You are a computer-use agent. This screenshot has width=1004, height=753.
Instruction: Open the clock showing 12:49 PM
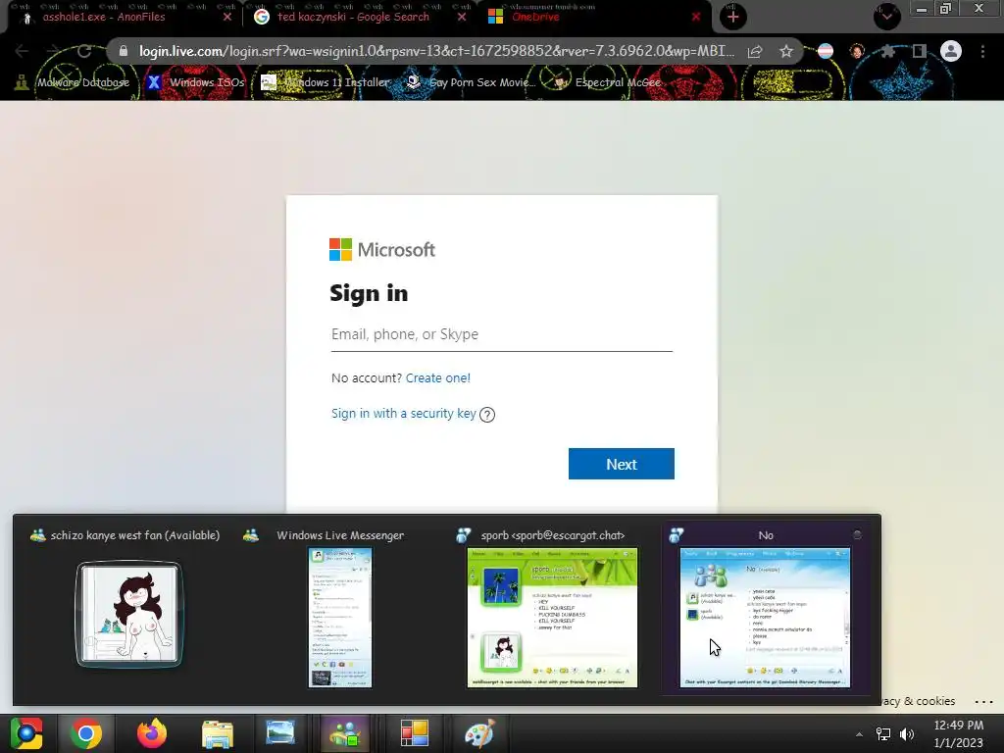pos(959,733)
